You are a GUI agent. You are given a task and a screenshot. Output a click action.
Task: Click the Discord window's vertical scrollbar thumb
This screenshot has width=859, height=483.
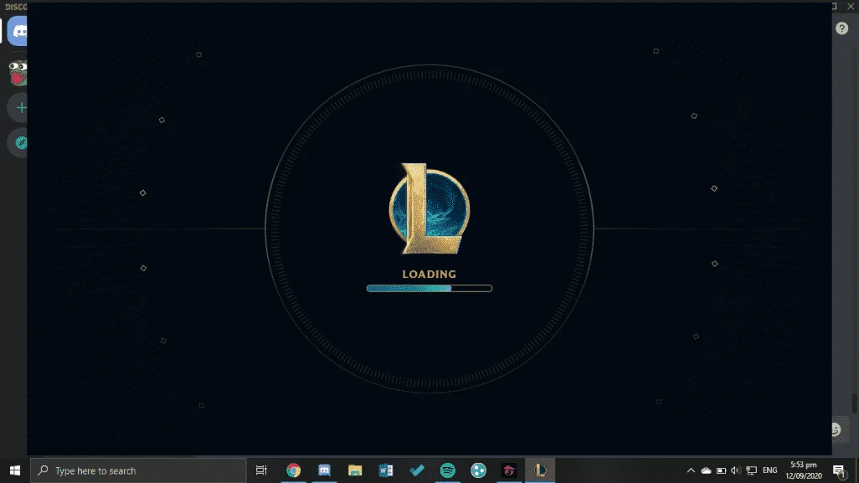tap(853, 403)
